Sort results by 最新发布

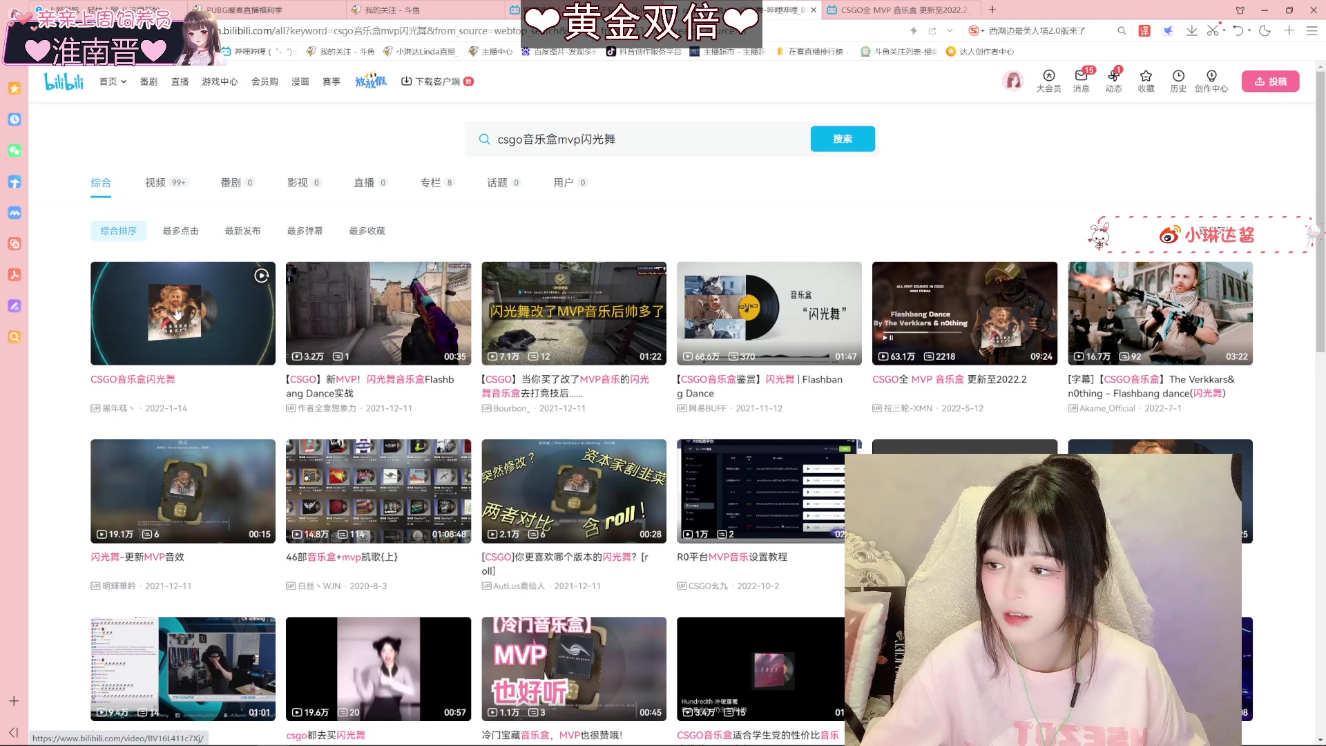click(x=242, y=231)
